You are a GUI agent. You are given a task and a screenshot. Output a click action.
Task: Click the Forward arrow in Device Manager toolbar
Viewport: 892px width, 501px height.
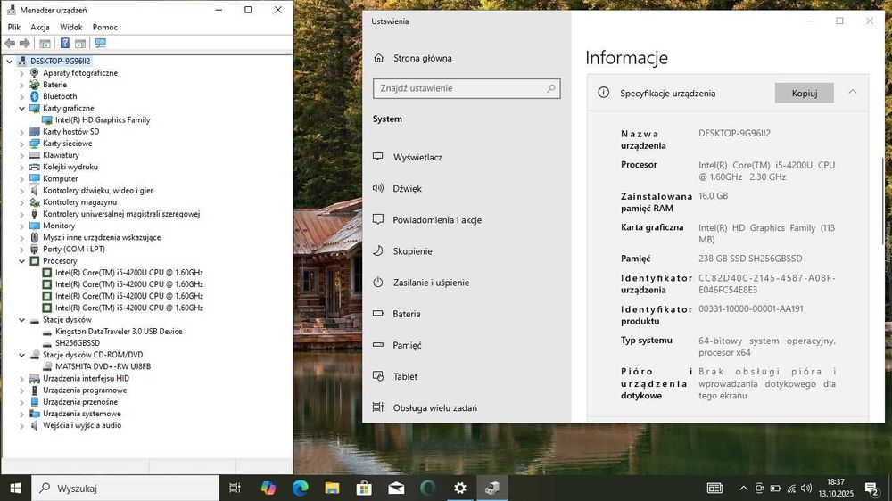[x=24, y=43]
